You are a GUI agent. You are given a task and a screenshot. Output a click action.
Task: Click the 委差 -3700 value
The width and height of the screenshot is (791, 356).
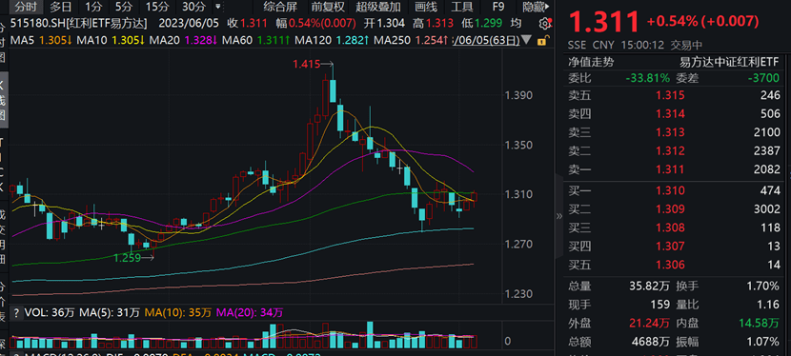point(764,78)
